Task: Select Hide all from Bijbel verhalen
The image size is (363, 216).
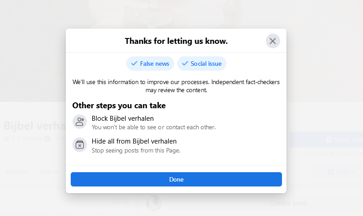Action: [x=134, y=141]
